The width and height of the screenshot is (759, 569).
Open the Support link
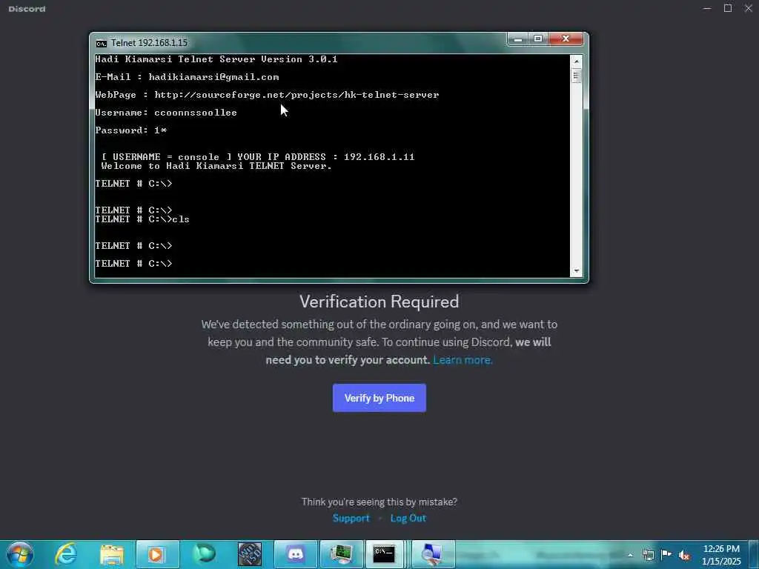pyautogui.click(x=351, y=518)
